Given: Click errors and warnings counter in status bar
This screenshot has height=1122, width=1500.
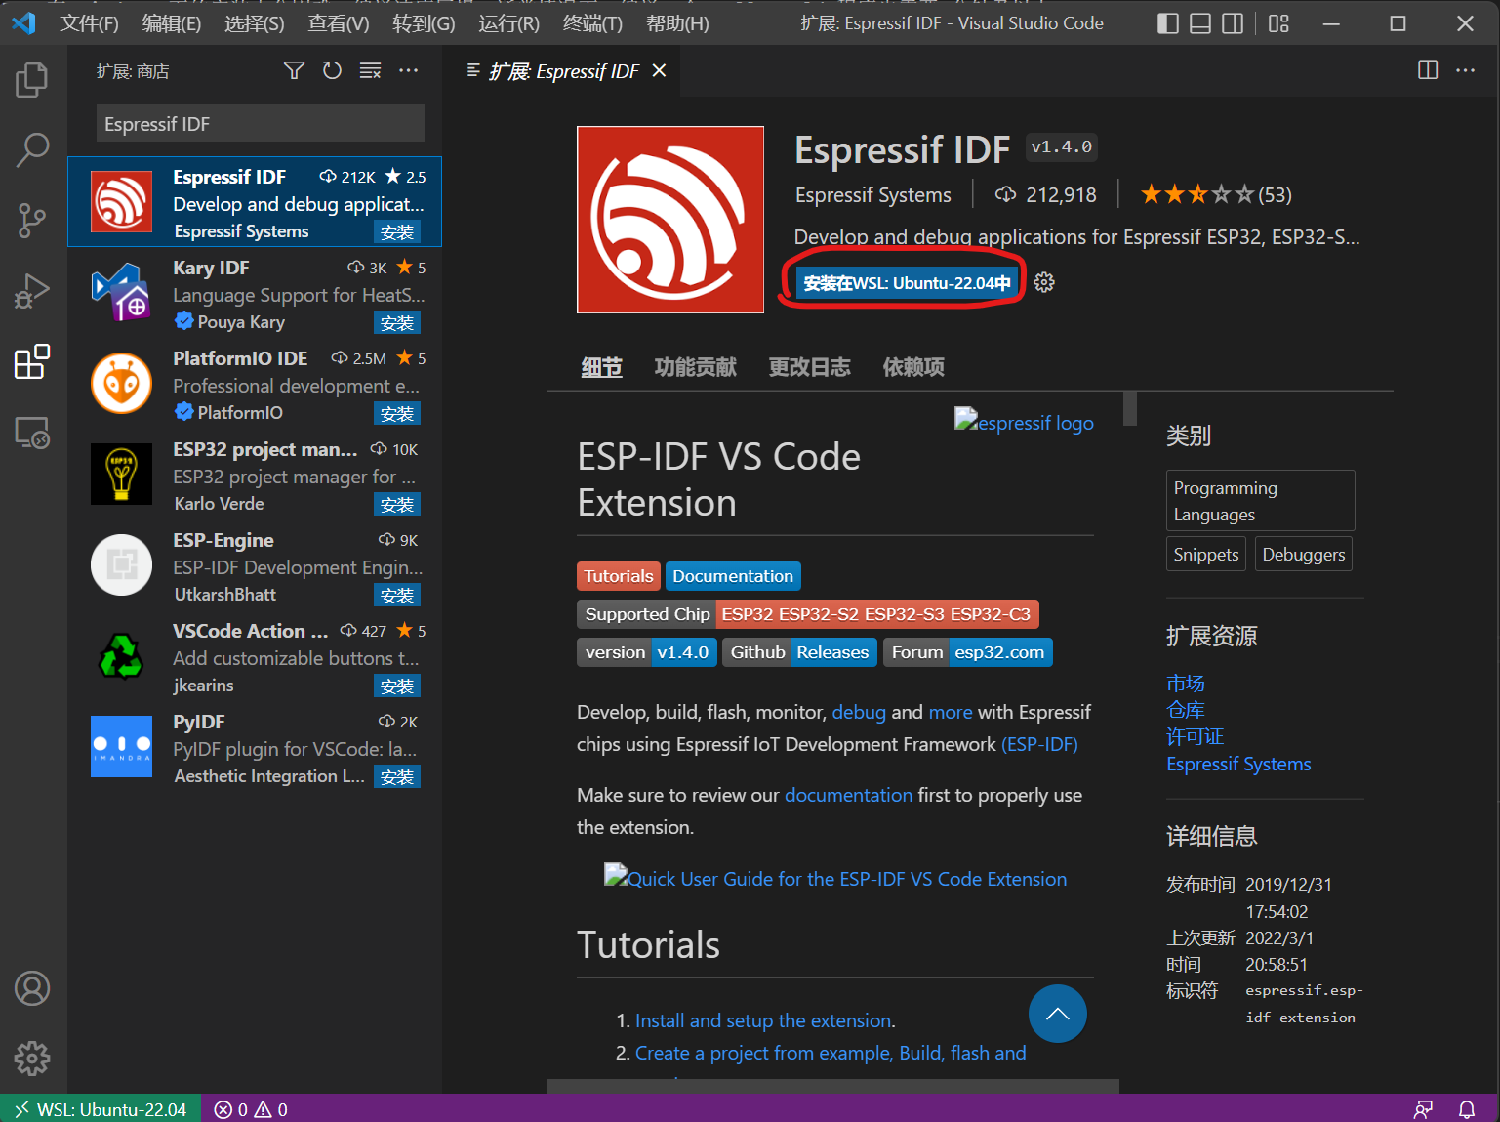Looking at the screenshot, I should pyautogui.click(x=251, y=1109).
